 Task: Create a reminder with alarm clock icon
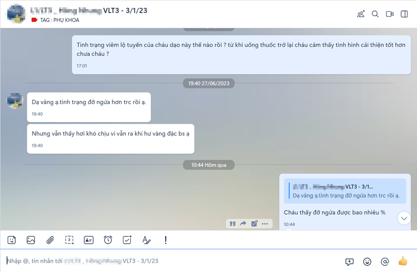108,240
